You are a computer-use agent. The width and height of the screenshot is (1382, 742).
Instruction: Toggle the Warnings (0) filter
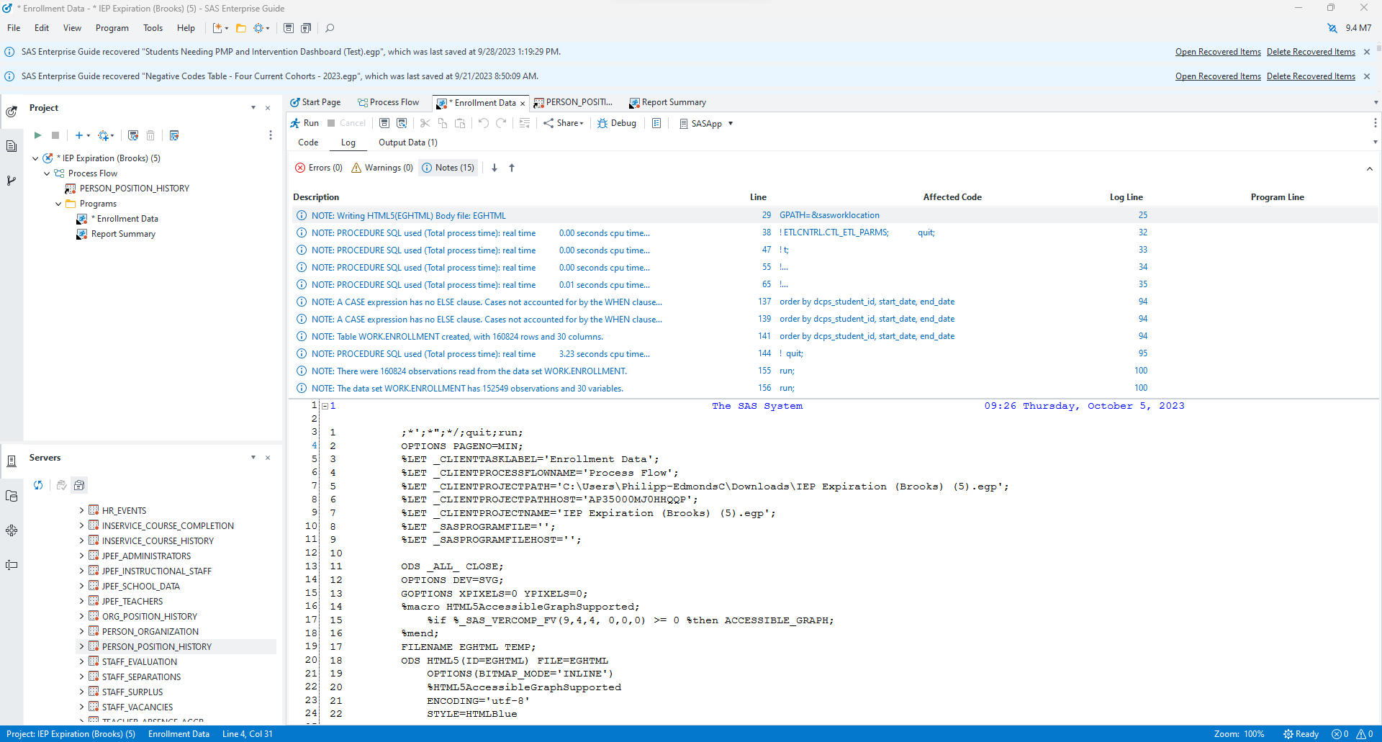[382, 168]
